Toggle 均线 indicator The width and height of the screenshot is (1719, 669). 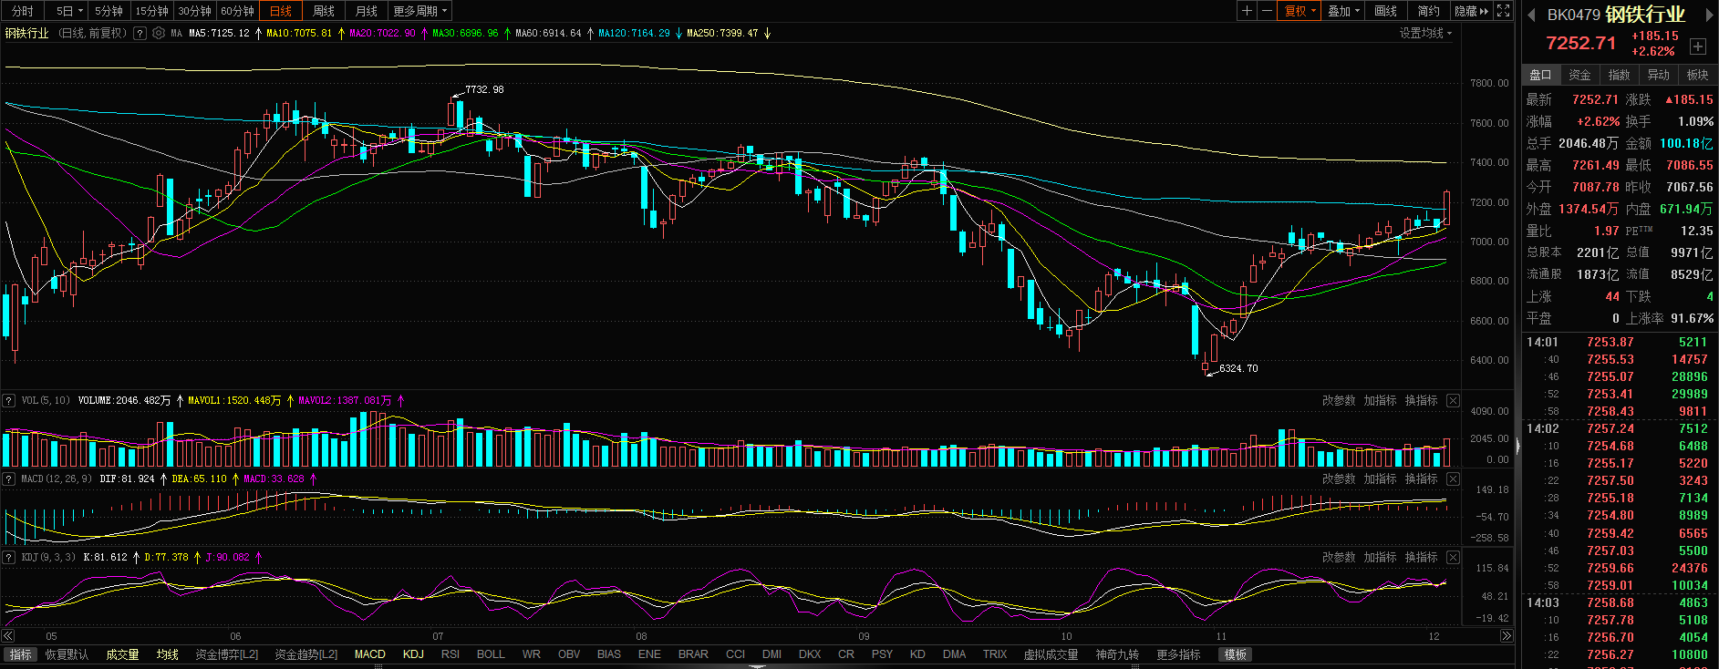coord(167,654)
